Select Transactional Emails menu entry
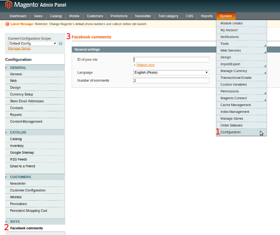Screen dimensions: 280x235 pos(242,78)
